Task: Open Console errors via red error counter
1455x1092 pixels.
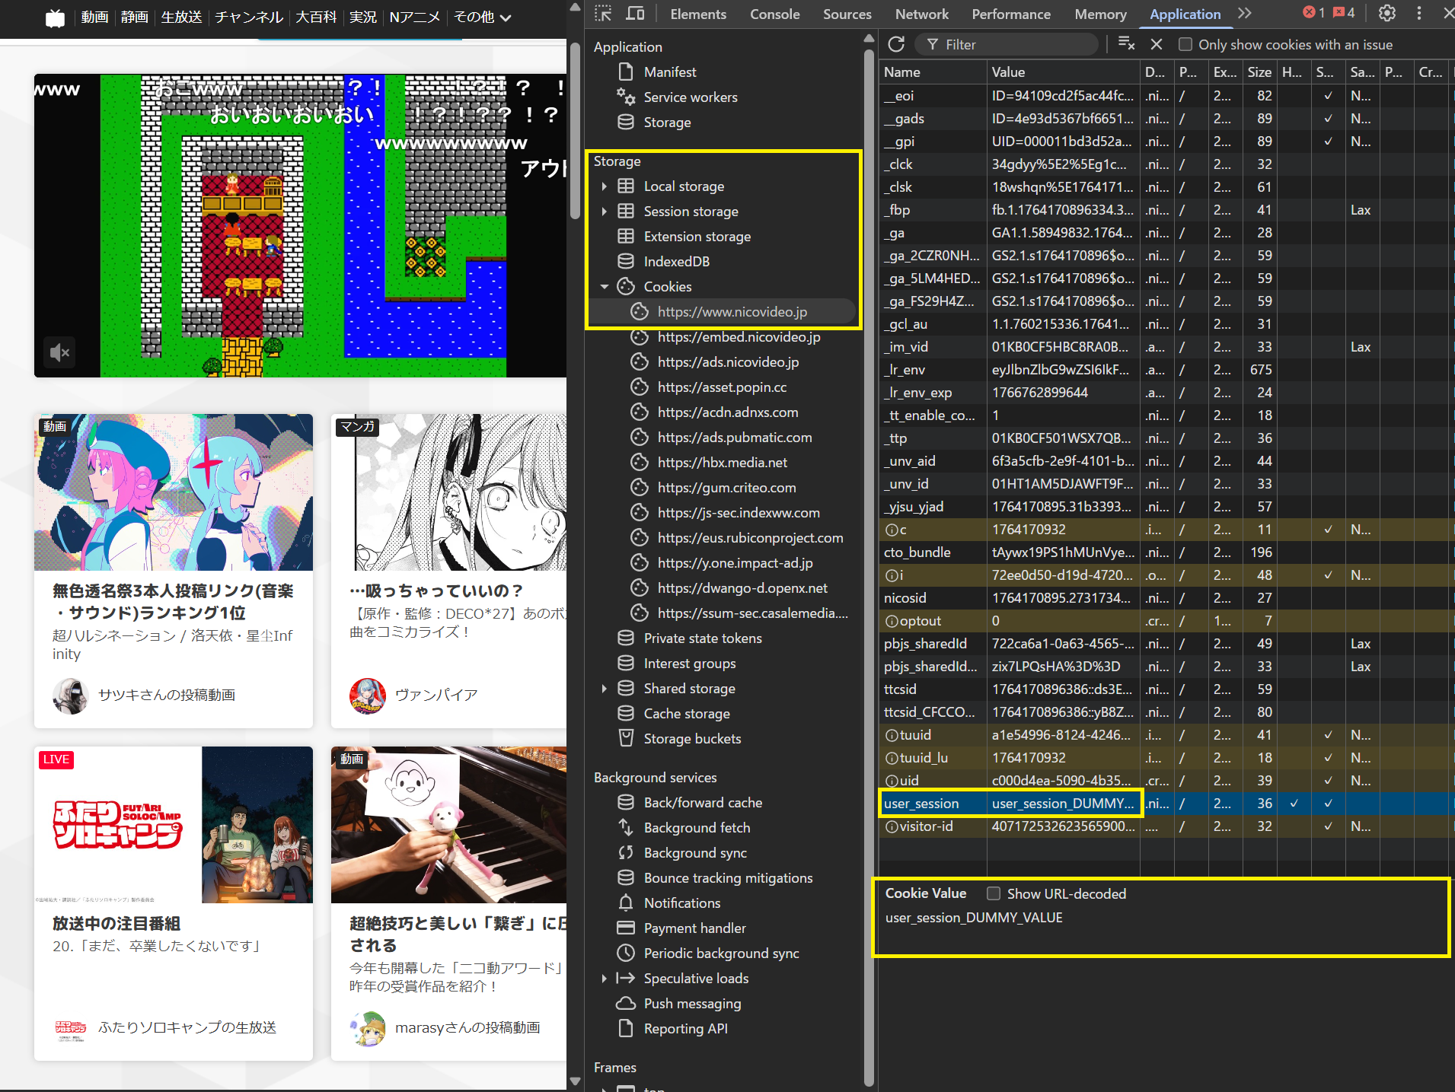Action: (1311, 12)
